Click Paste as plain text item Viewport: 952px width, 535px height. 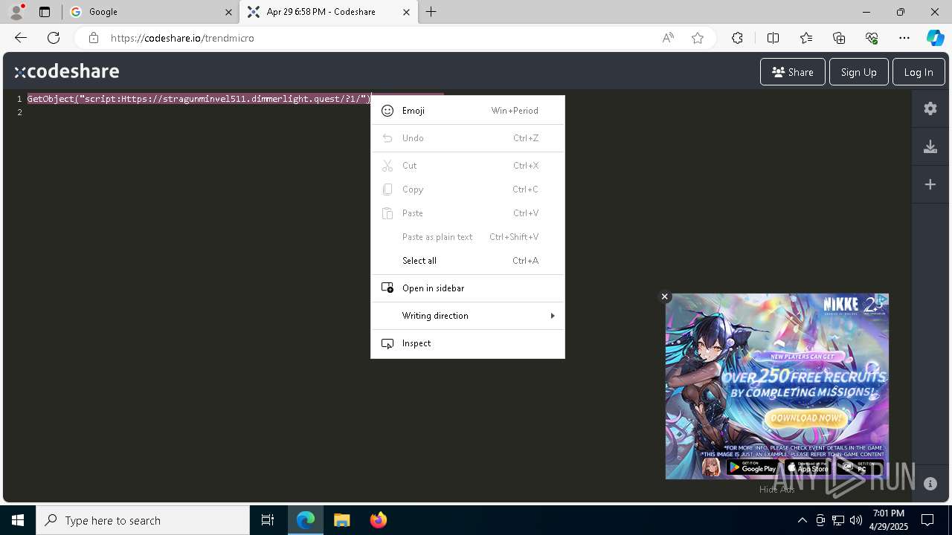[468, 237]
